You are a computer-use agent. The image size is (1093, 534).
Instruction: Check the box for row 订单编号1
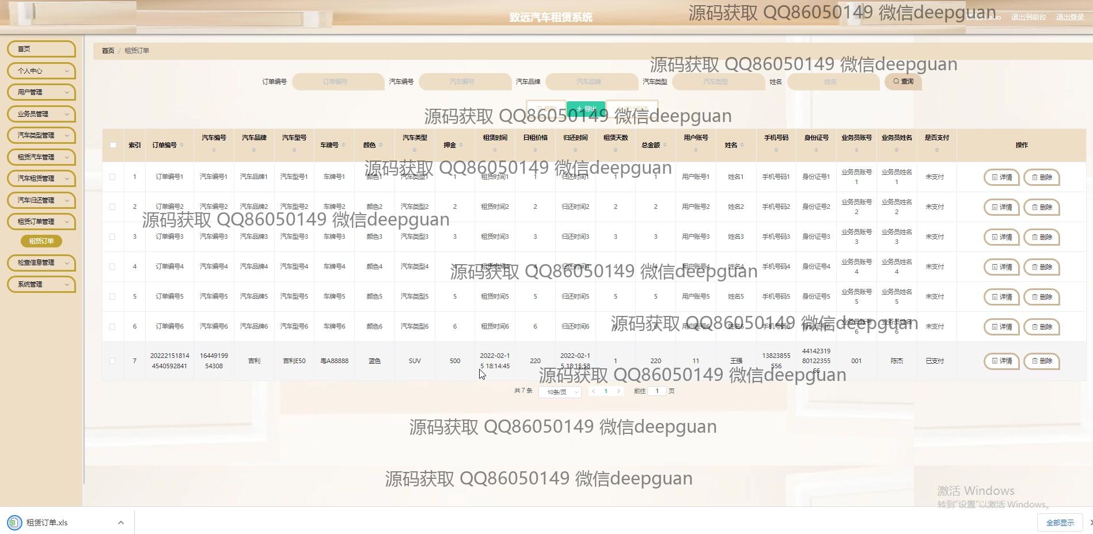112,177
